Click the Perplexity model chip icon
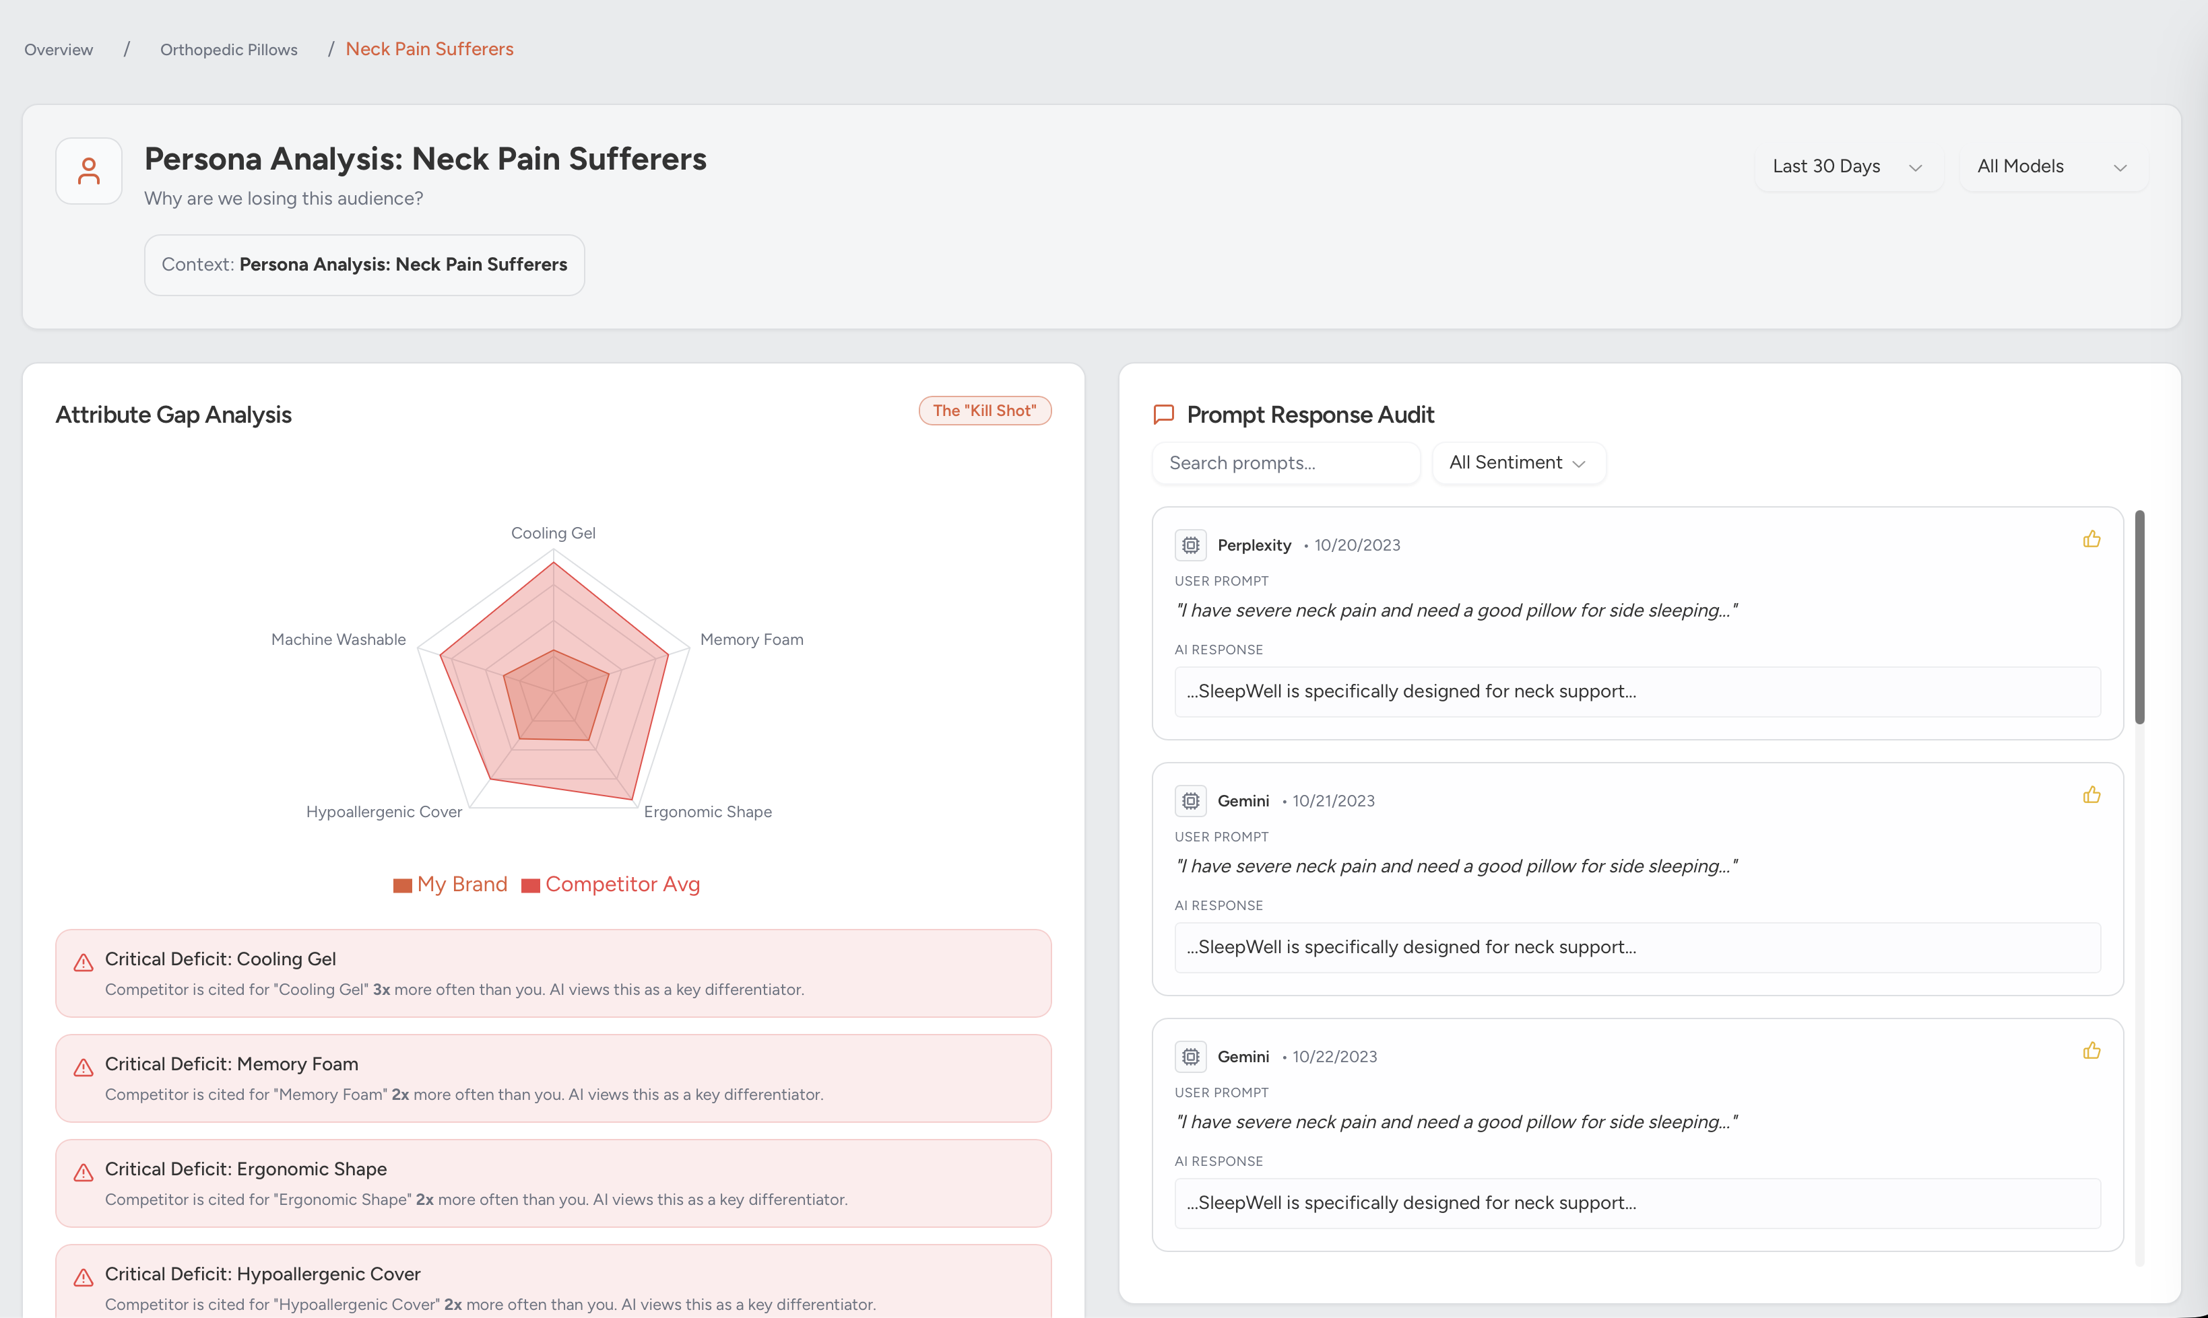Image resolution: width=2208 pixels, height=1318 pixels. (1191, 545)
